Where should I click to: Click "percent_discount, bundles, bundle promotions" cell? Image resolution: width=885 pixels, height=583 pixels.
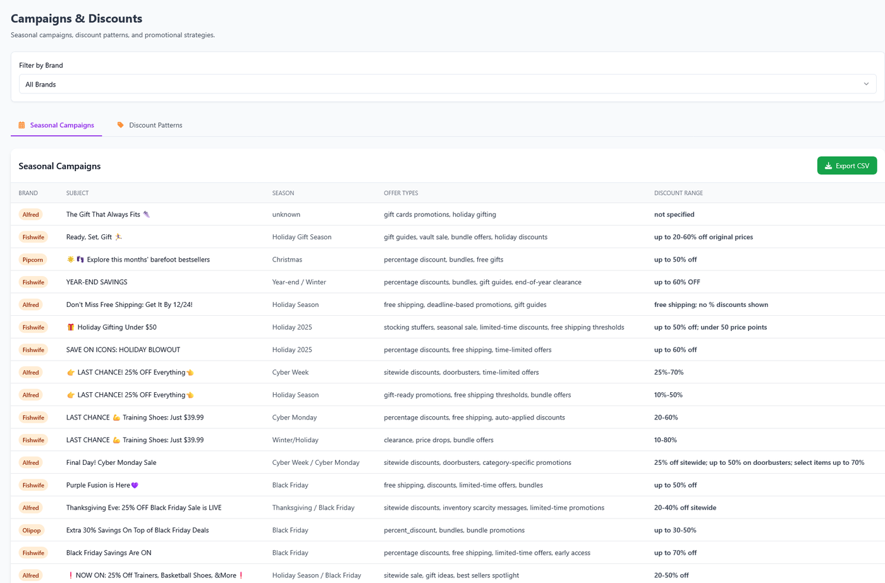(x=455, y=531)
